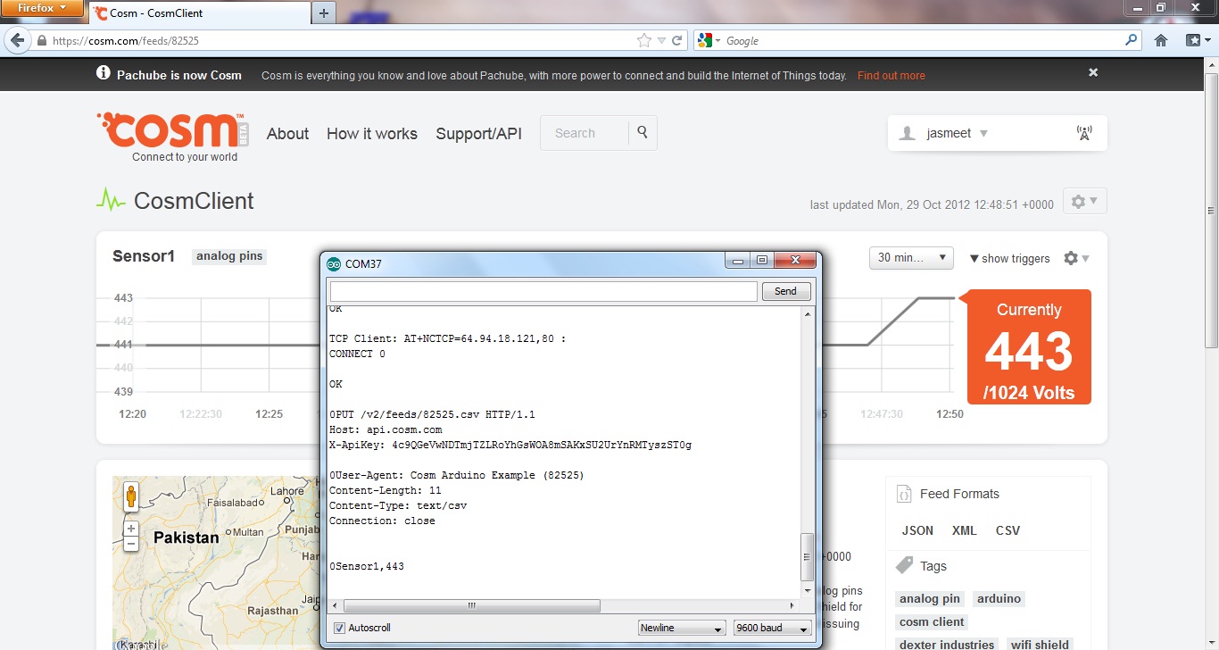Click the Pakistan label on the map
Image resolution: width=1219 pixels, height=650 pixels.
pyautogui.click(x=186, y=537)
